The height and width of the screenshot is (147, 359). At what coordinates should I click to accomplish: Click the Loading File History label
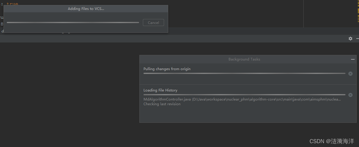[x=161, y=90]
